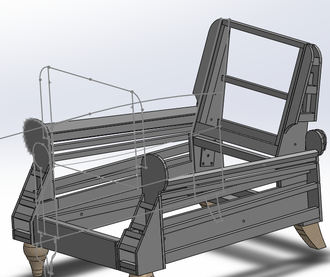Click the metal plate with four screw holes
The image size is (330, 277).
coord(207,156)
